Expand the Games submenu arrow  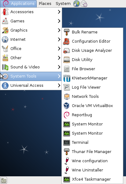pos(59,21)
